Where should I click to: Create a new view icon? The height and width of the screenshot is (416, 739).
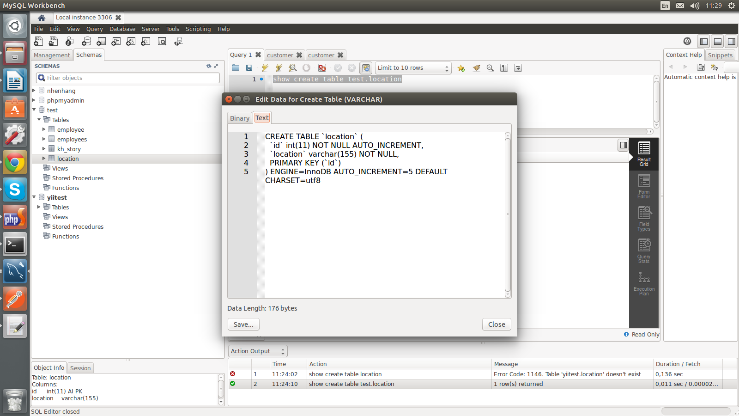tap(116, 42)
